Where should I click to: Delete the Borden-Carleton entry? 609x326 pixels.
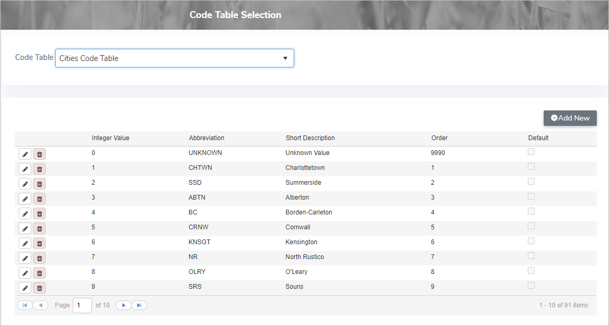pyautogui.click(x=39, y=213)
